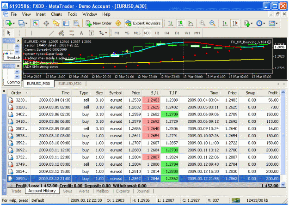
Task: Select the Draw Text 'A' tool
Action: [x=81, y=33]
